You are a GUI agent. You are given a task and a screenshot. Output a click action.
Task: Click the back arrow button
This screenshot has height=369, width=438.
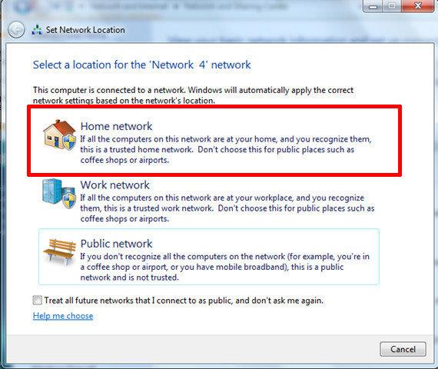[x=16, y=30]
